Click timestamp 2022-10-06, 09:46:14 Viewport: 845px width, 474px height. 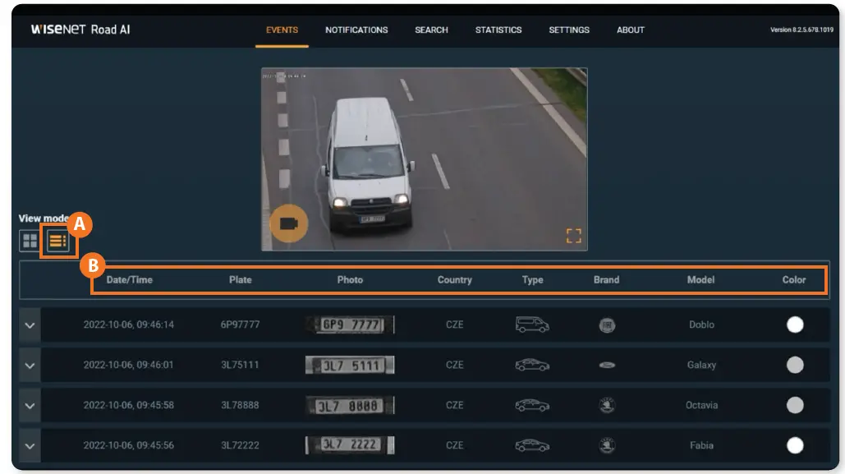[128, 324]
